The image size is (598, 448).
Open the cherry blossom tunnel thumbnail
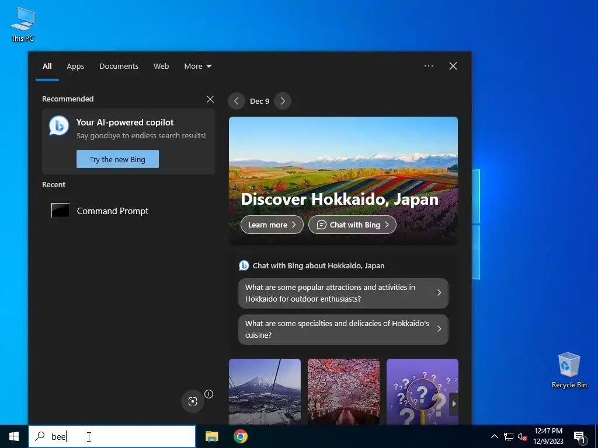[x=343, y=391]
